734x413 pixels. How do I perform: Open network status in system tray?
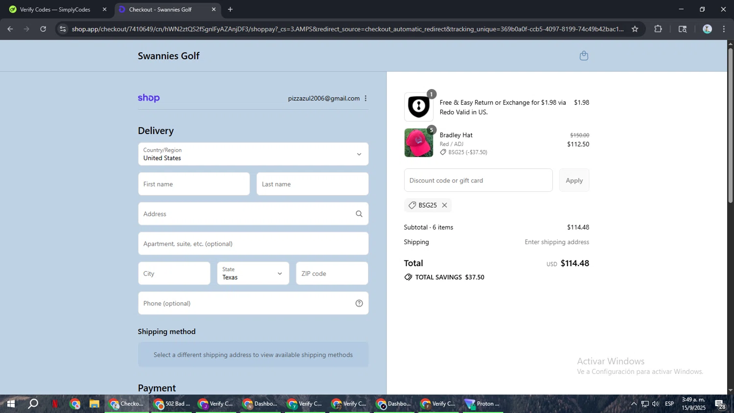pos(645,404)
